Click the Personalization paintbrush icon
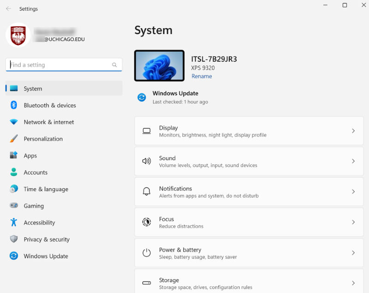Screen dimensions: 369x293 coord(14,138)
